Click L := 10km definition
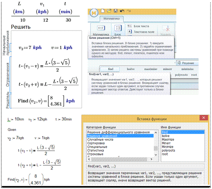 click(16, 119)
